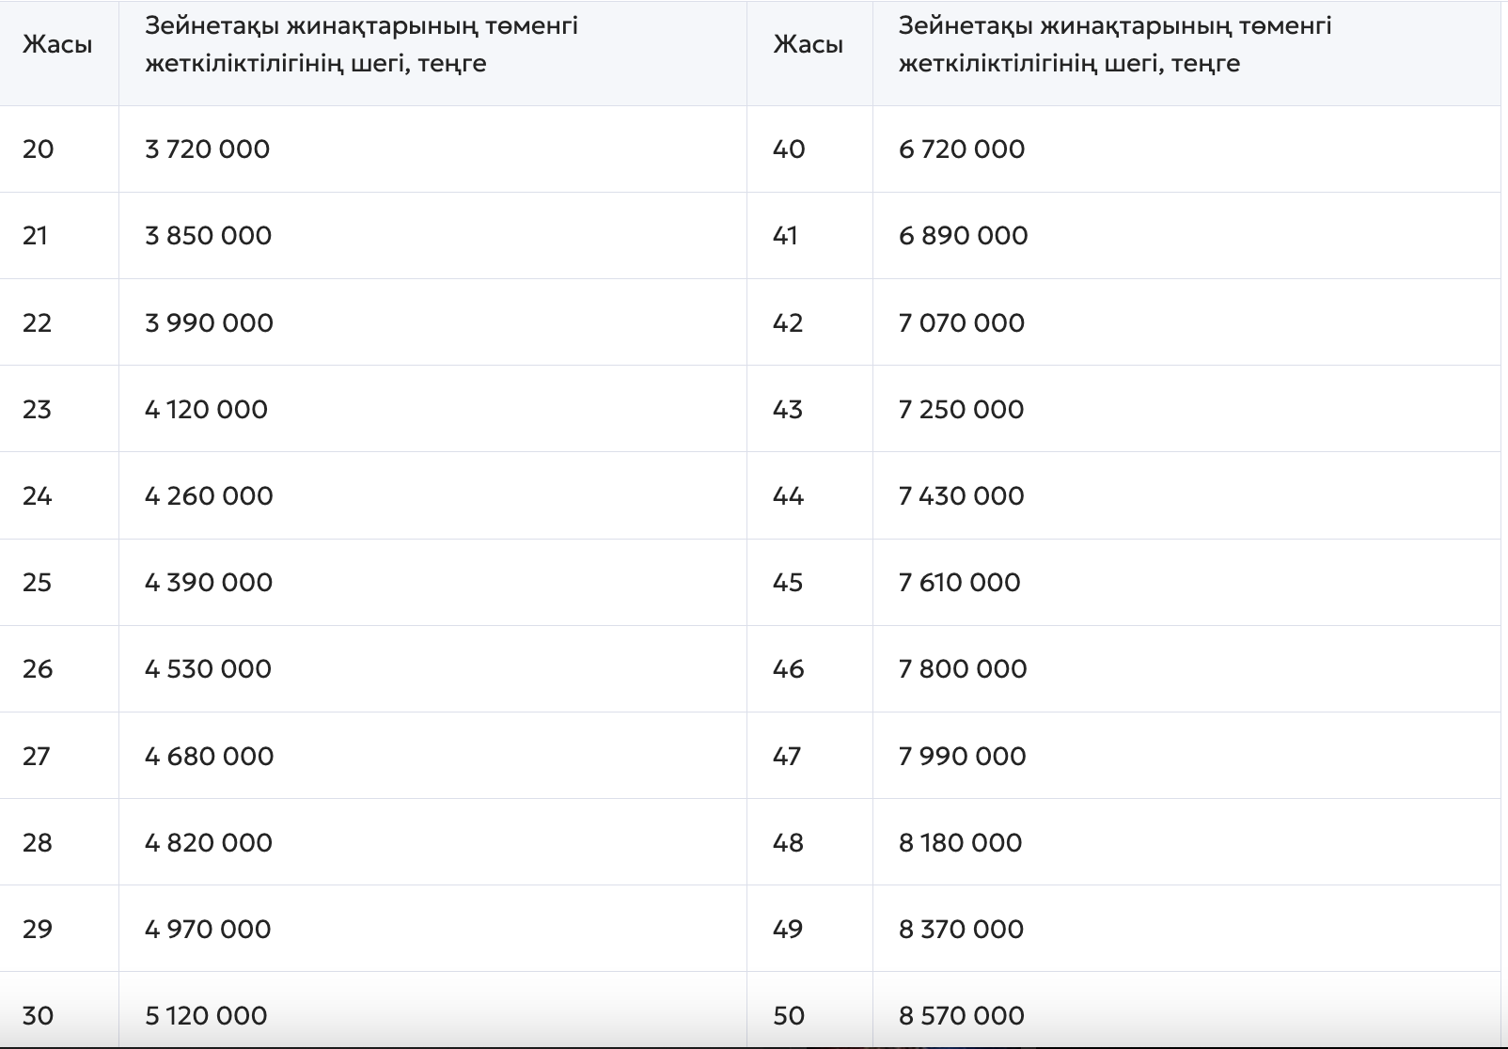Select the 4 390 000 amount for age 25
This screenshot has width=1508, height=1049.
click(x=209, y=583)
